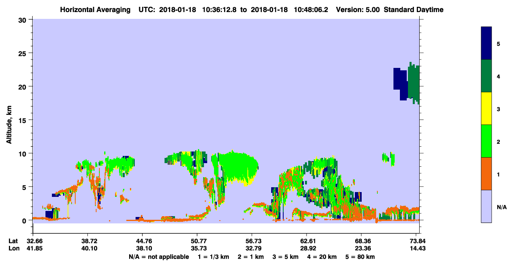Viewport: 523px width, 268px height.
Task: Click the end time '10:48:06.2' in title
Action: pyautogui.click(x=310, y=10)
